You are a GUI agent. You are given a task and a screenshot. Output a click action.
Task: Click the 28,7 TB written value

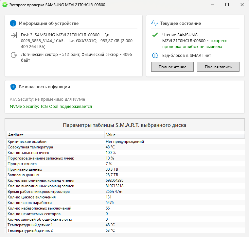point(112,175)
